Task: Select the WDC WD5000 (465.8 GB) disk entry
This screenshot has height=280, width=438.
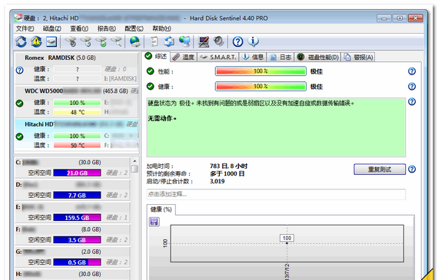Action: pos(77,101)
